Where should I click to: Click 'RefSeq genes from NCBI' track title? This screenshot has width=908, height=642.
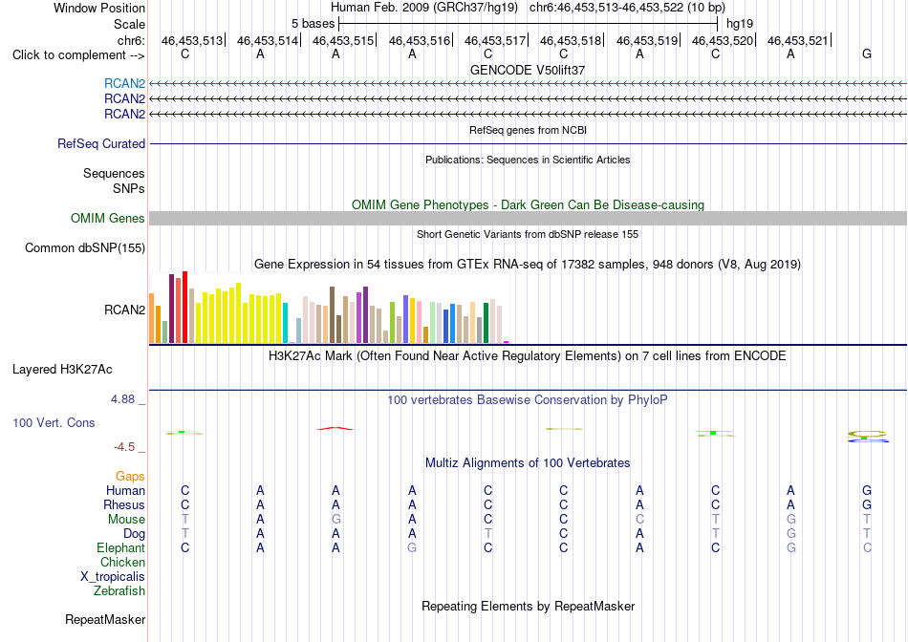coord(528,130)
